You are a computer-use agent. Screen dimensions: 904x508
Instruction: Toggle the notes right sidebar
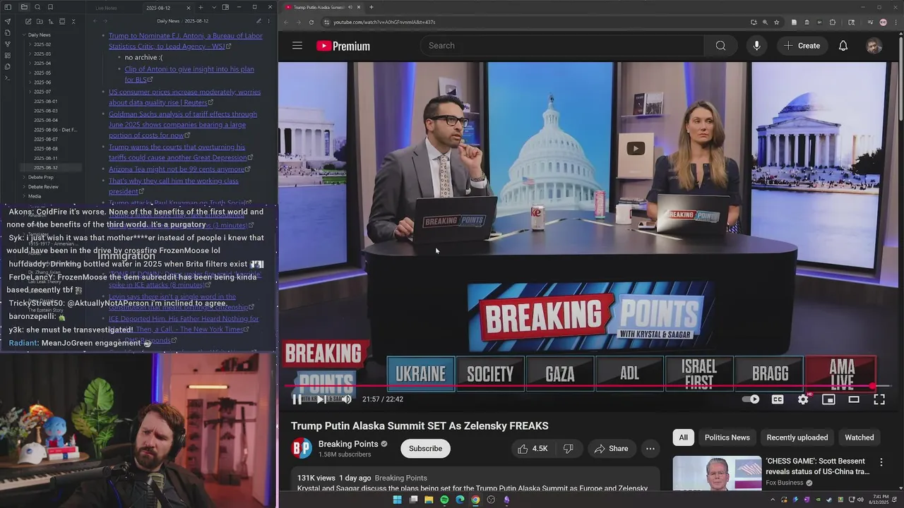[x=225, y=8]
